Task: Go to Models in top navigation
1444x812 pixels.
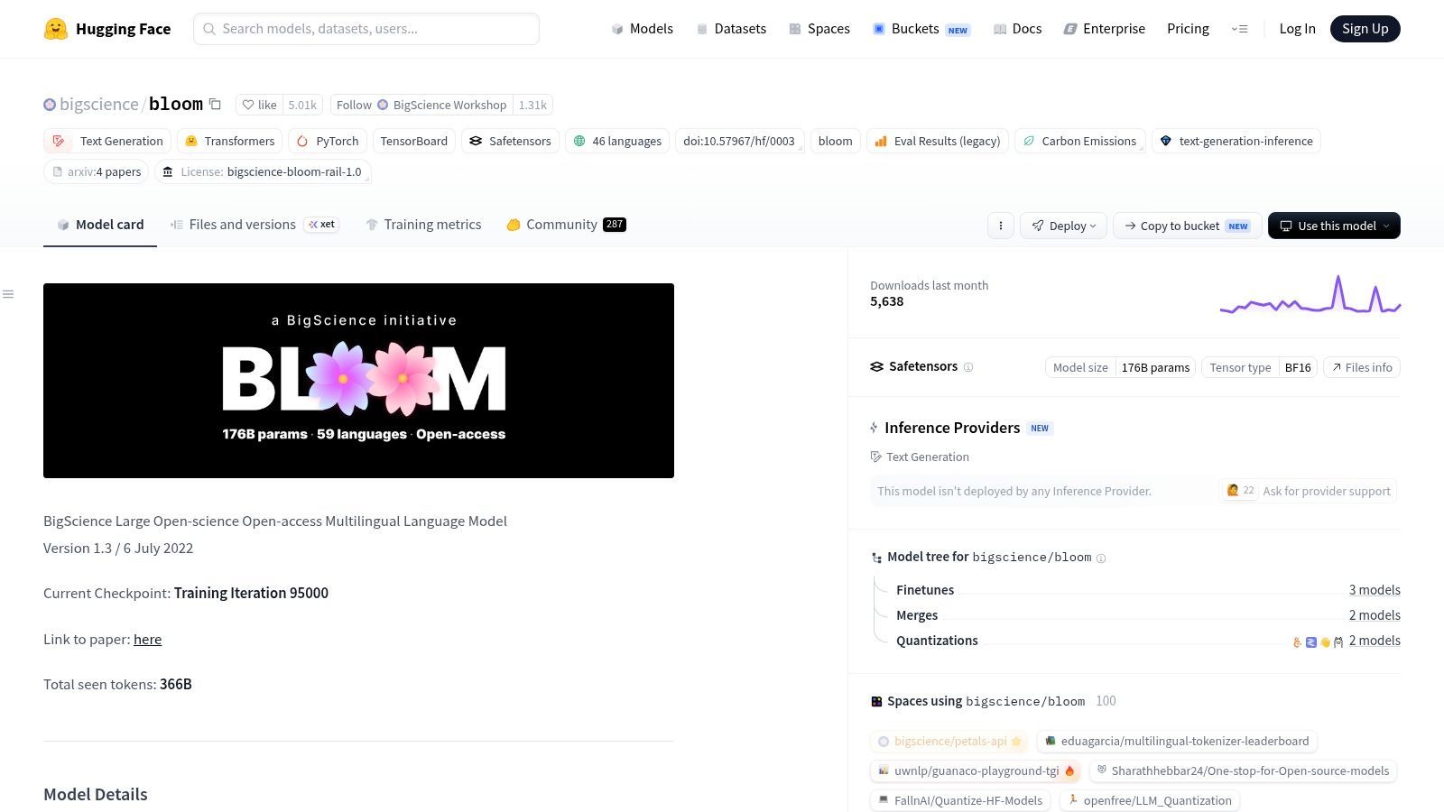Action: [x=642, y=29]
